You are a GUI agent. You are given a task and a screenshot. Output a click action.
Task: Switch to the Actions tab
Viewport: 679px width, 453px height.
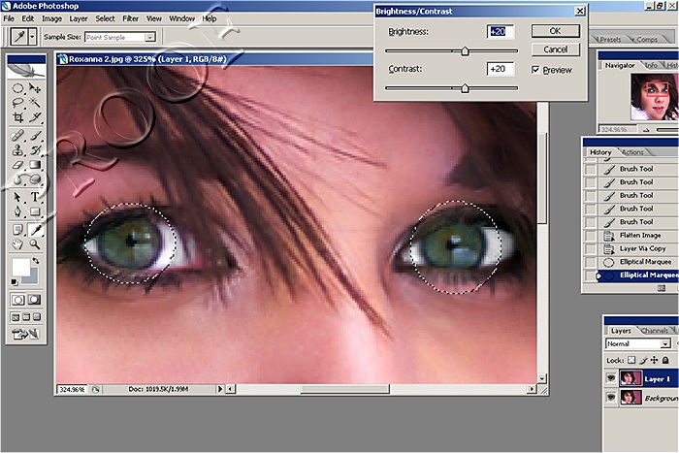click(632, 152)
